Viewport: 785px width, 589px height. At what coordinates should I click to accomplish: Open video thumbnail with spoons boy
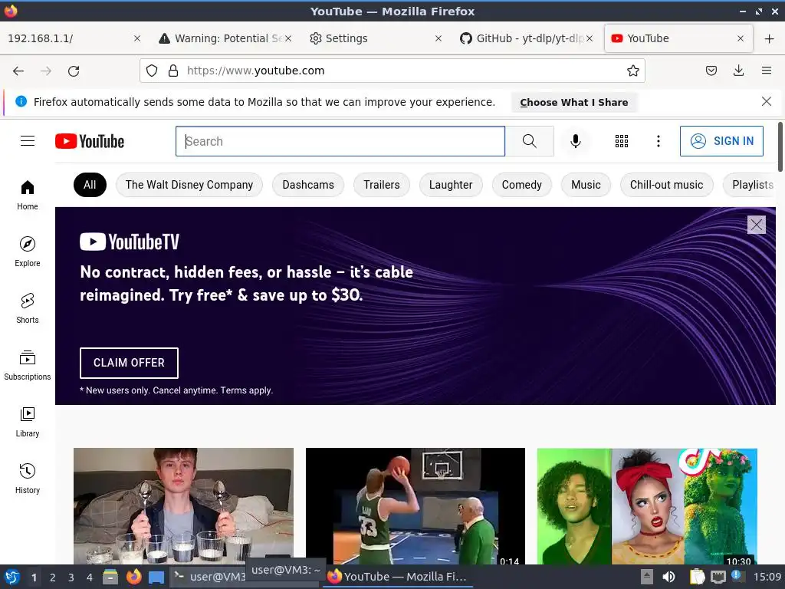184,506
